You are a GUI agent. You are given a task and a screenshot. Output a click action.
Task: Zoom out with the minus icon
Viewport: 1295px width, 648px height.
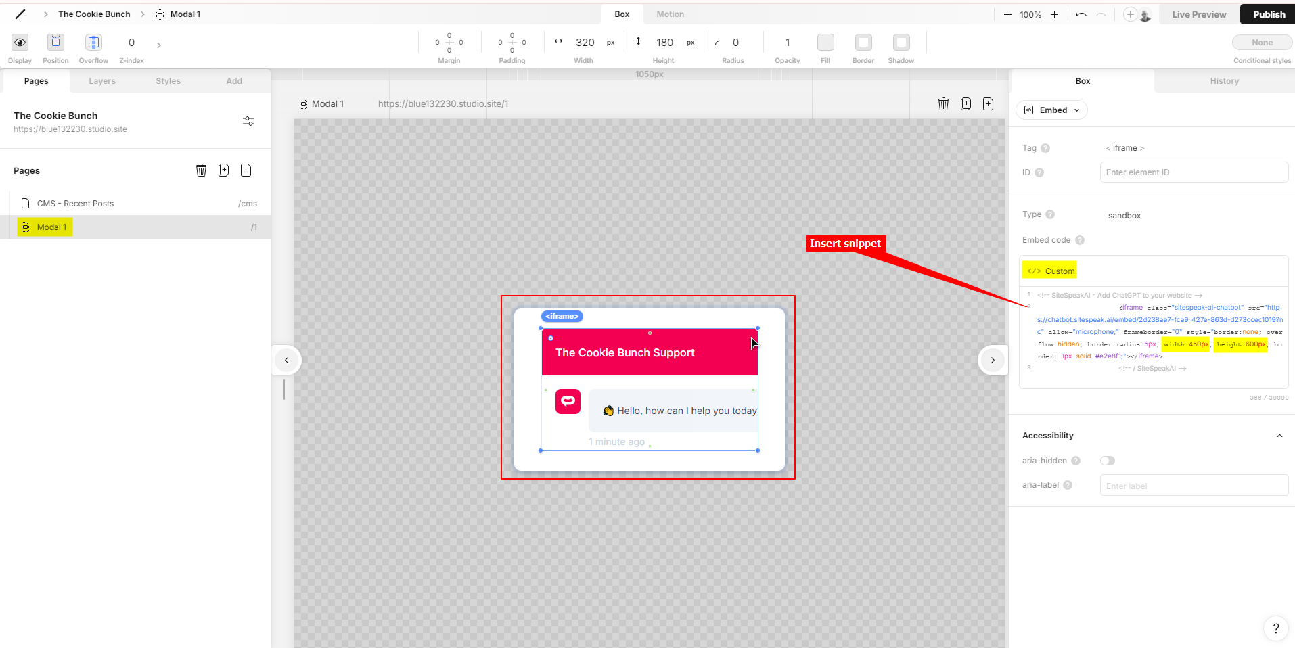[1007, 14]
